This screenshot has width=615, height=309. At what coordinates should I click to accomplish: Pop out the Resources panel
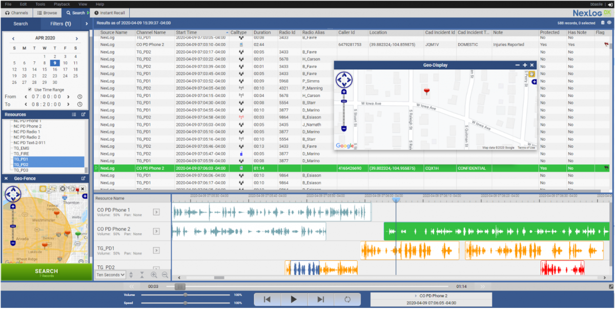(x=84, y=114)
